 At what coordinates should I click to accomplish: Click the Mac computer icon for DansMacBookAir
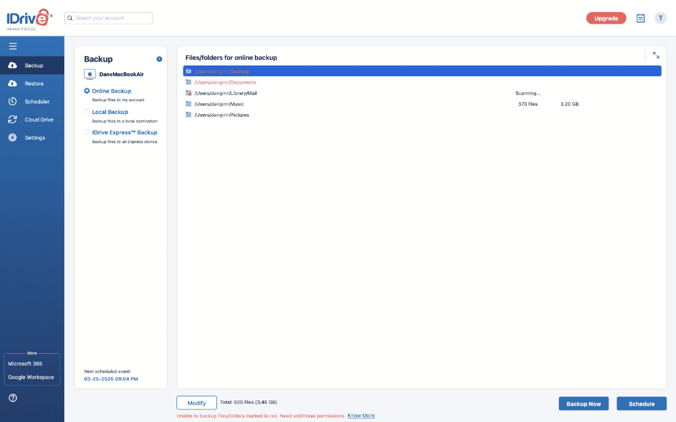(x=90, y=74)
